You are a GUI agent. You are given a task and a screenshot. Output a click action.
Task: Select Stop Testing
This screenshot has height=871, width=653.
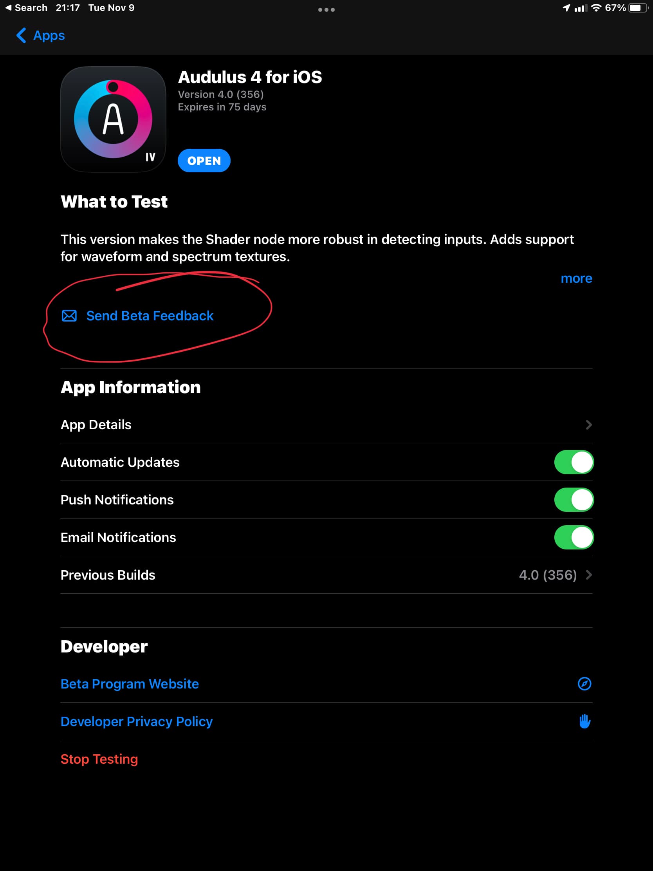[x=99, y=759]
